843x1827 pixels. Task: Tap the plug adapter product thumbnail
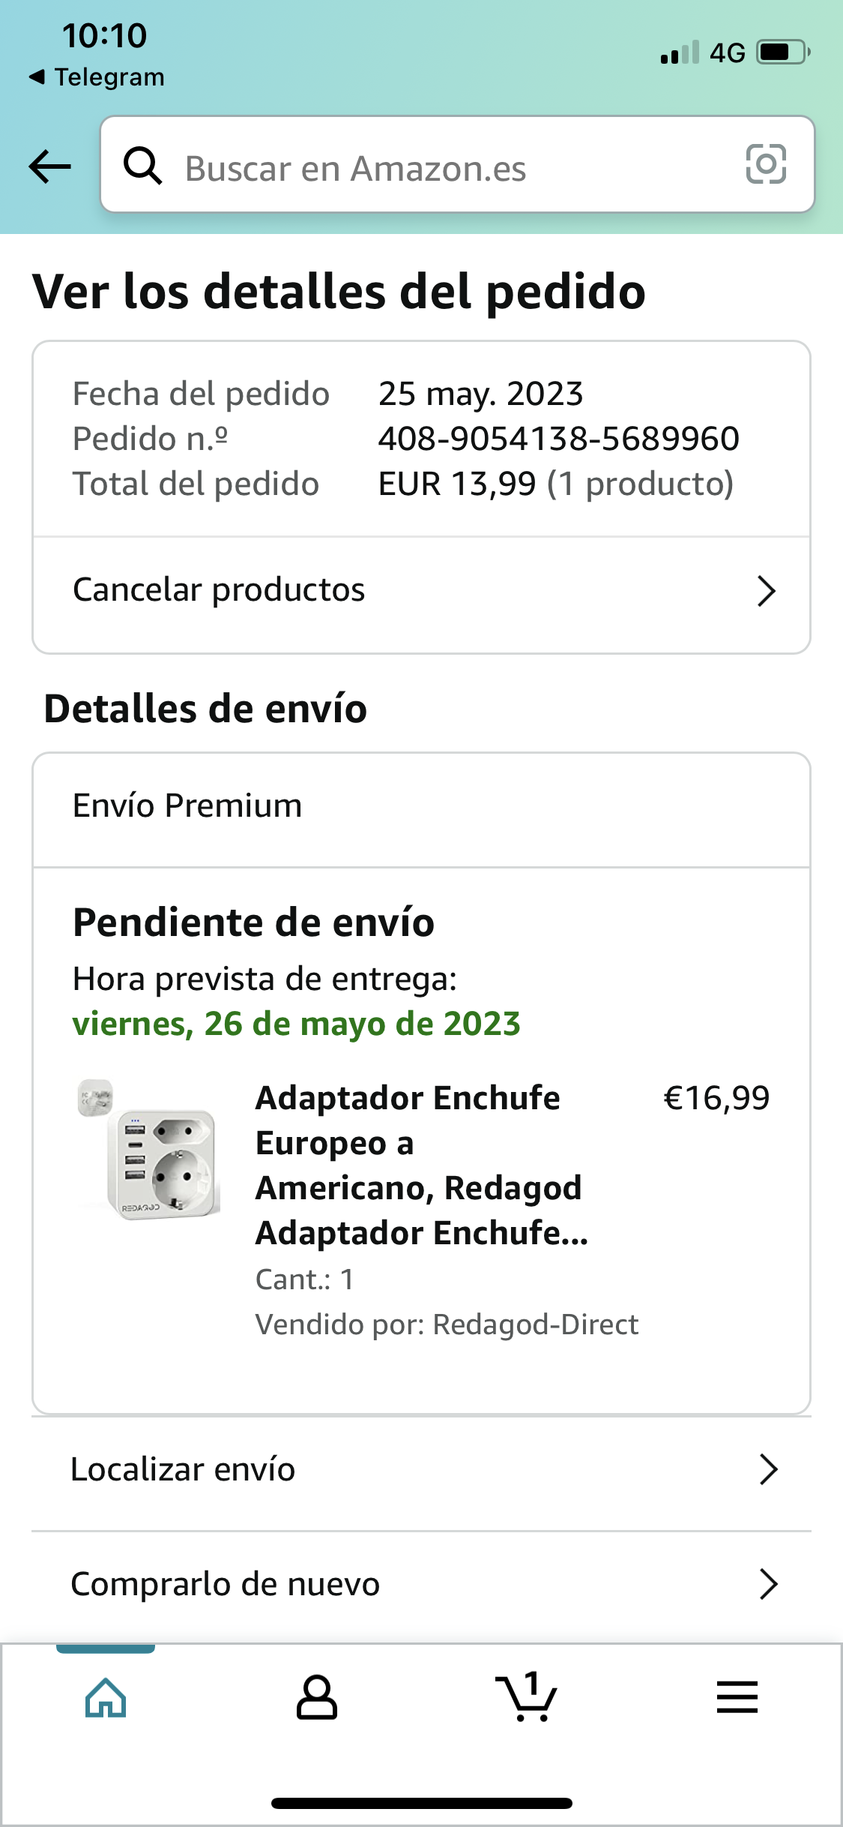pos(150,1150)
